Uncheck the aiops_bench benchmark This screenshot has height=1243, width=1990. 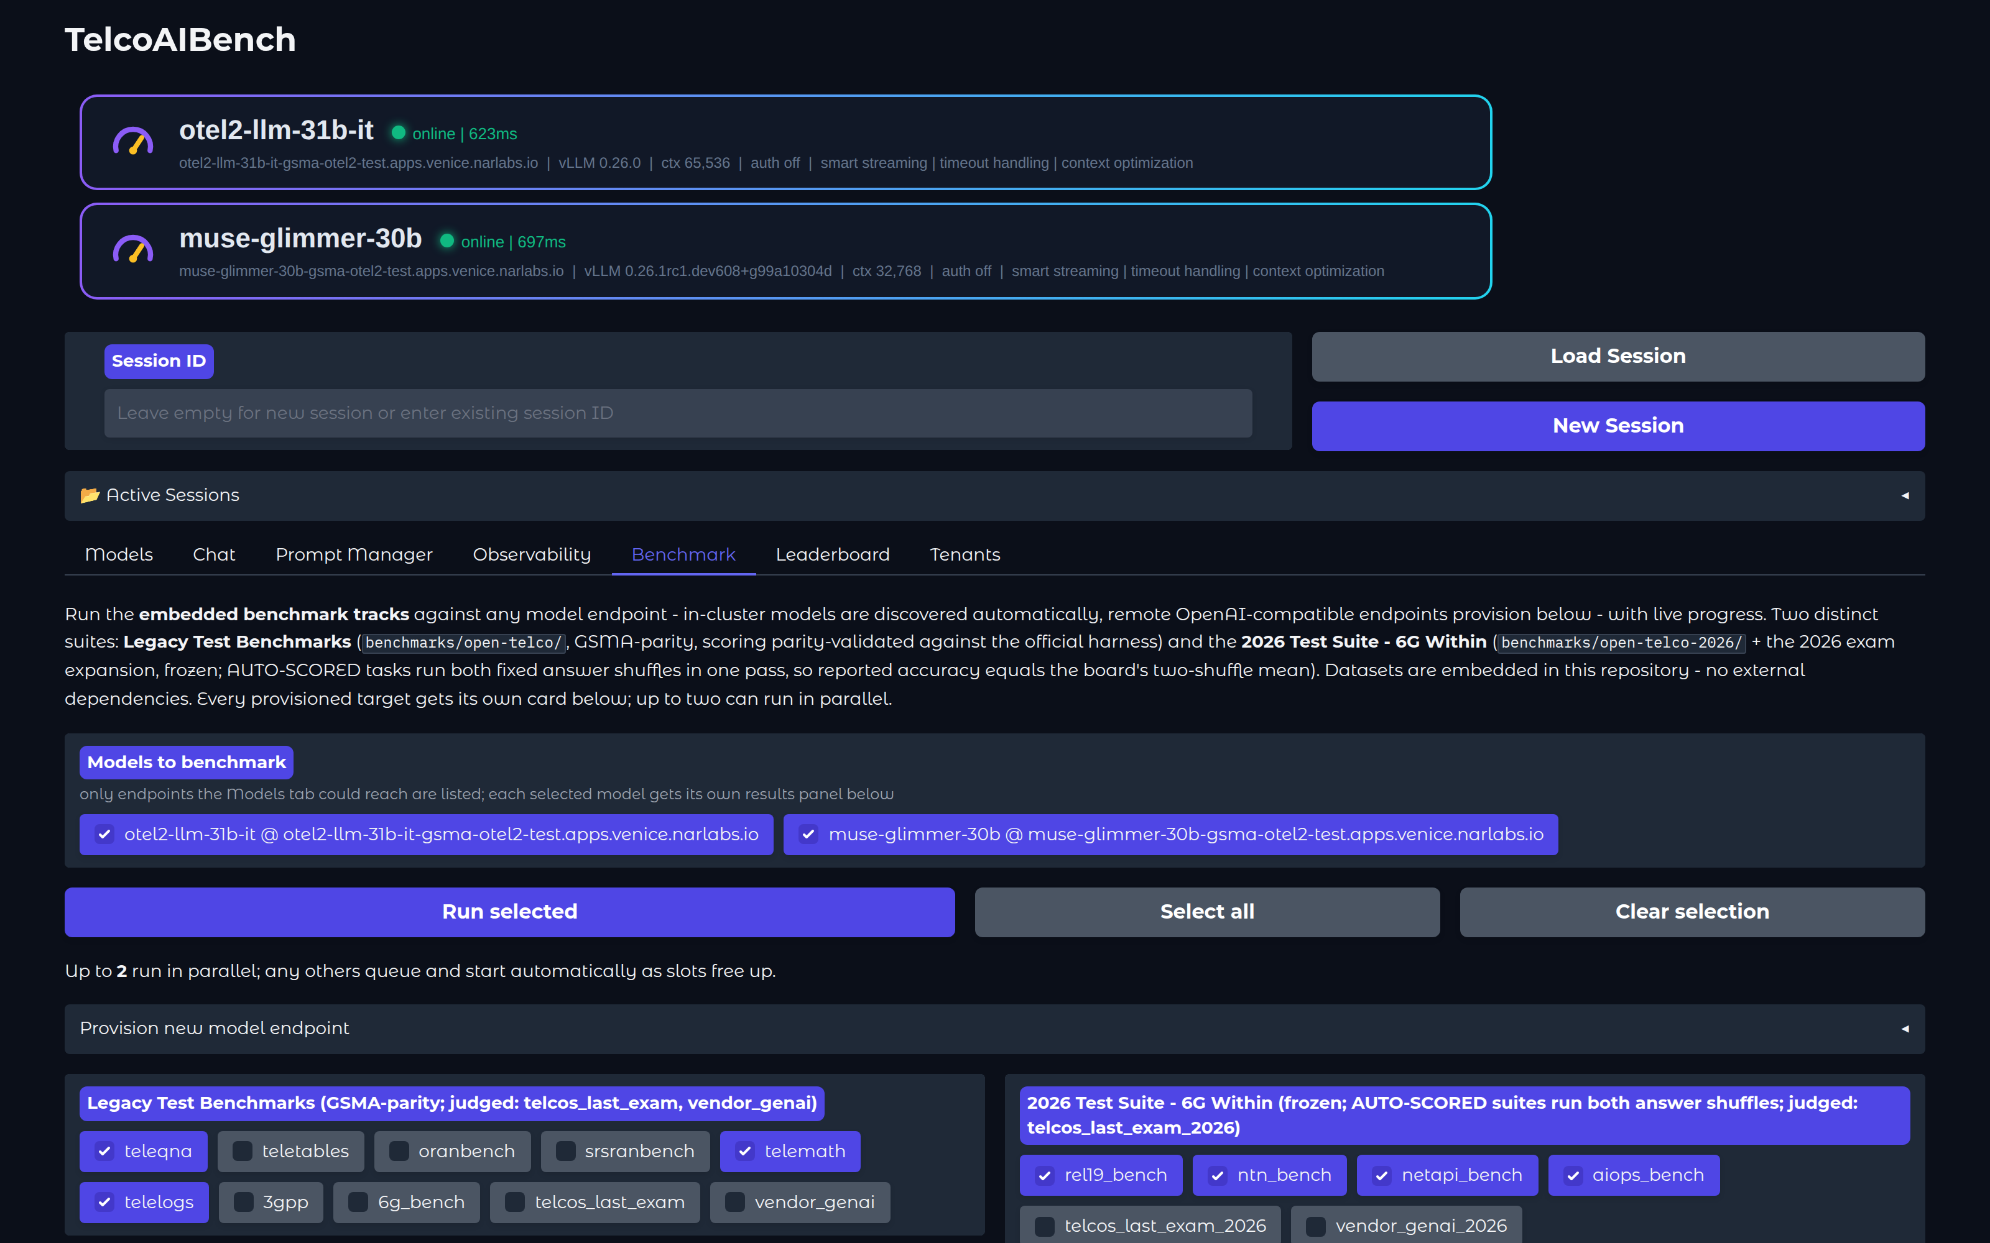tap(1573, 1176)
